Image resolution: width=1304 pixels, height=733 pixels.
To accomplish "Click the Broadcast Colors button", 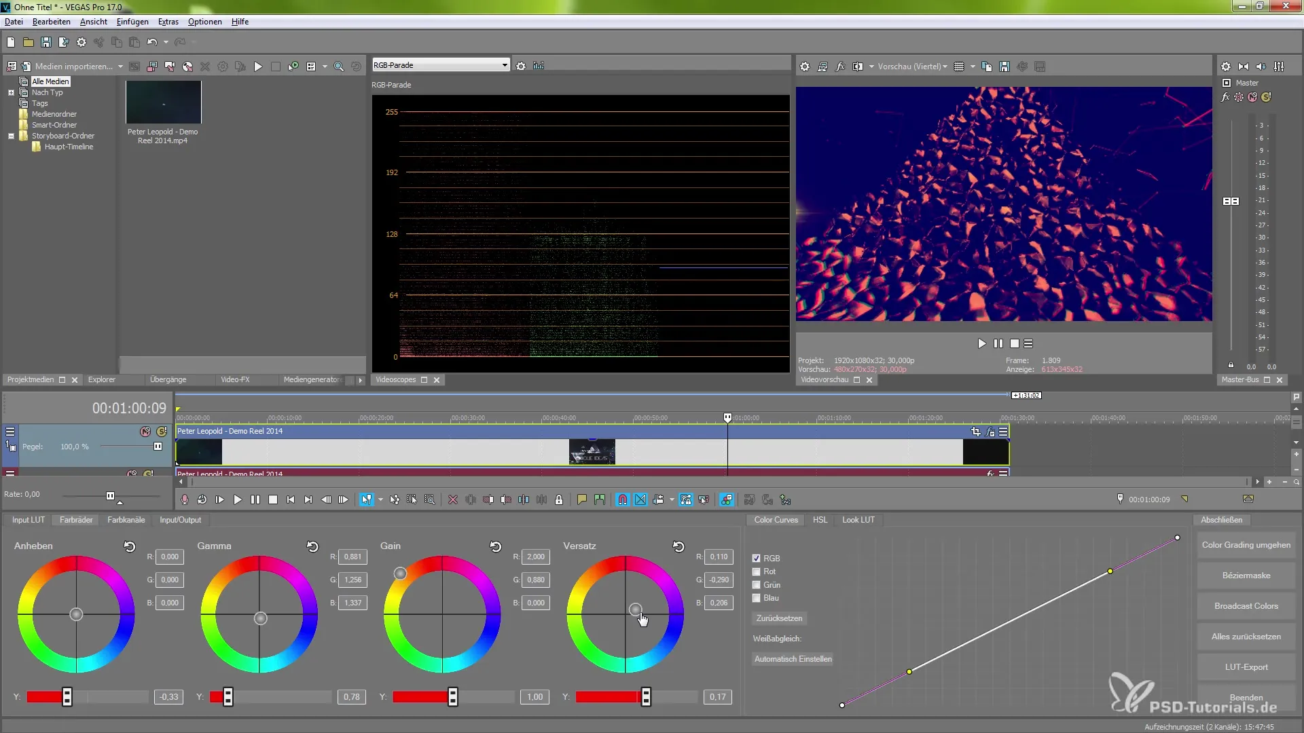I will click(1246, 606).
